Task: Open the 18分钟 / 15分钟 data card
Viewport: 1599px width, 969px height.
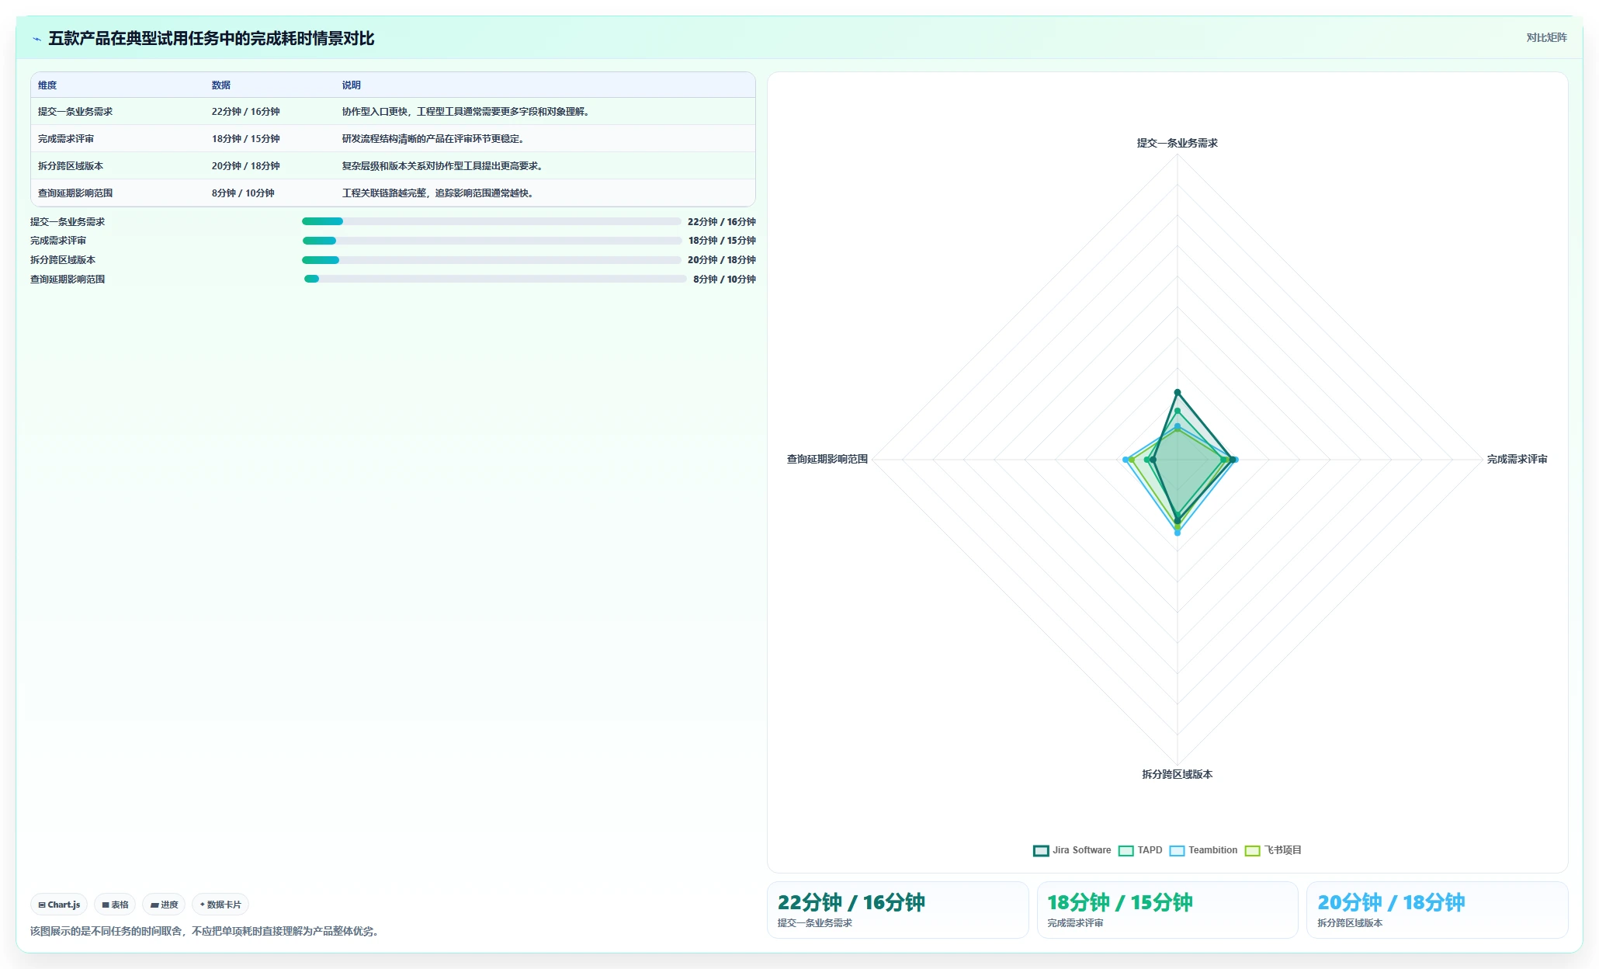Action: (1167, 910)
